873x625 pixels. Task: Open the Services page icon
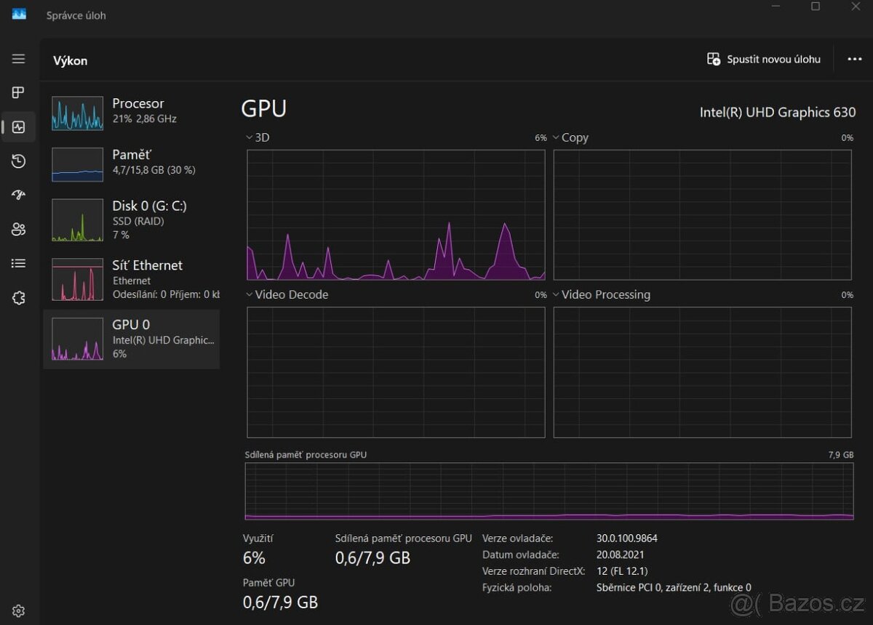(18, 298)
